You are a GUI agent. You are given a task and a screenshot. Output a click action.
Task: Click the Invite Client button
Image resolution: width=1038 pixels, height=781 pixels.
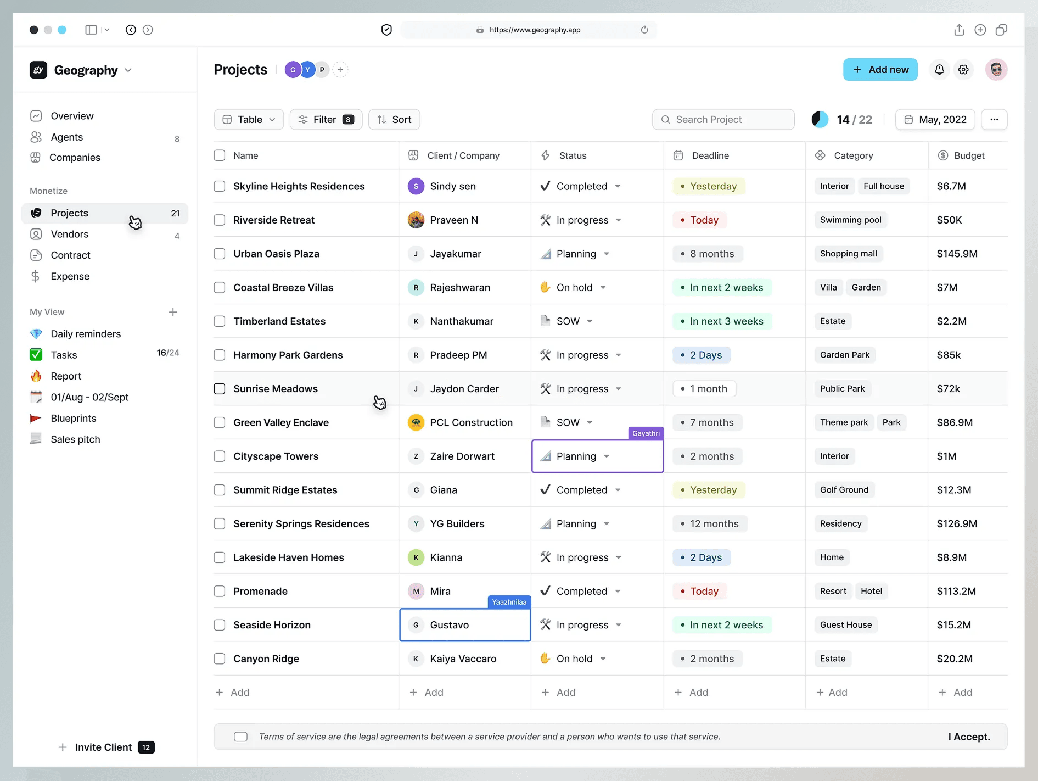(106, 747)
